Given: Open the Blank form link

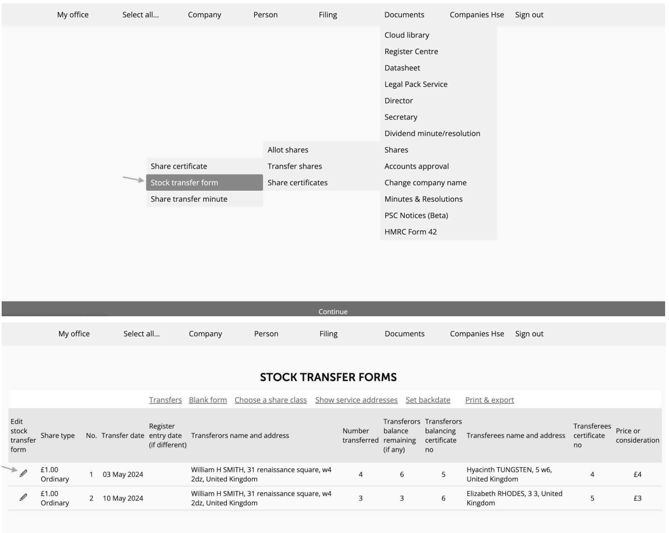Looking at the screenshot, I should pyautogui.click(x=208, y=400).
